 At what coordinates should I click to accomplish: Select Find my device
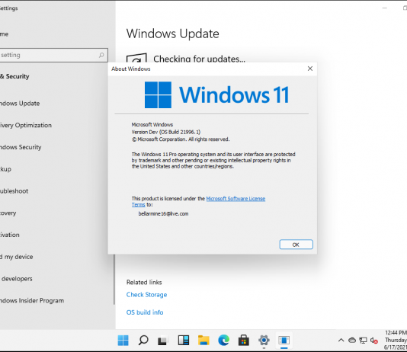pyautogui.click(x=16, y=257)
